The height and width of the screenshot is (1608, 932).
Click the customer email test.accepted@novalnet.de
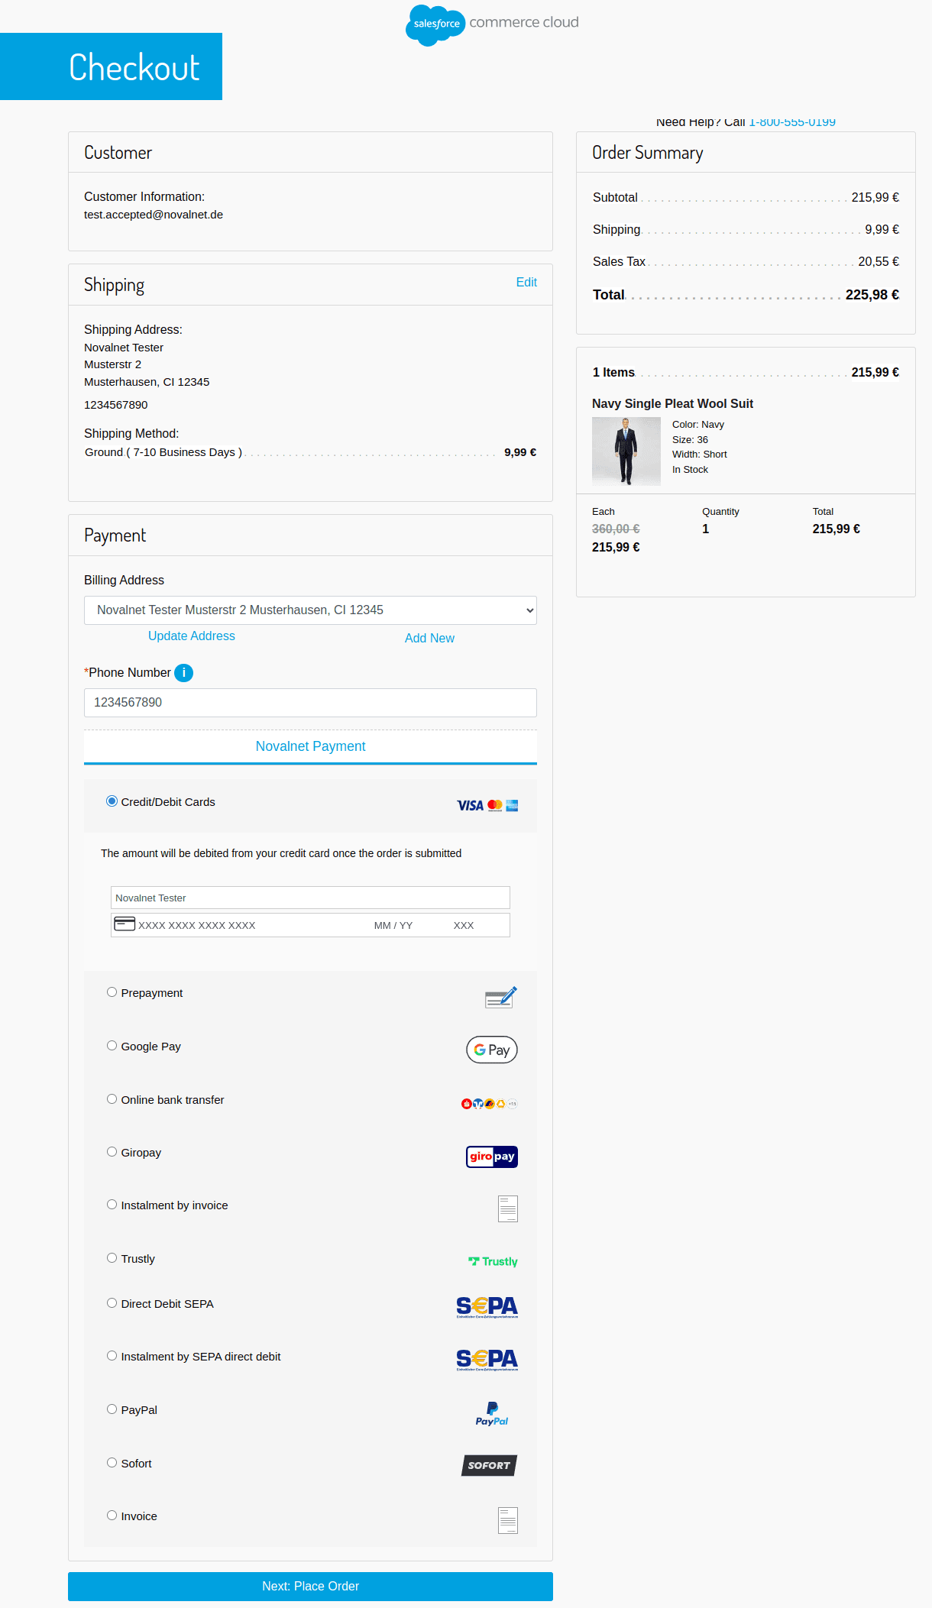tap(154, 215)
